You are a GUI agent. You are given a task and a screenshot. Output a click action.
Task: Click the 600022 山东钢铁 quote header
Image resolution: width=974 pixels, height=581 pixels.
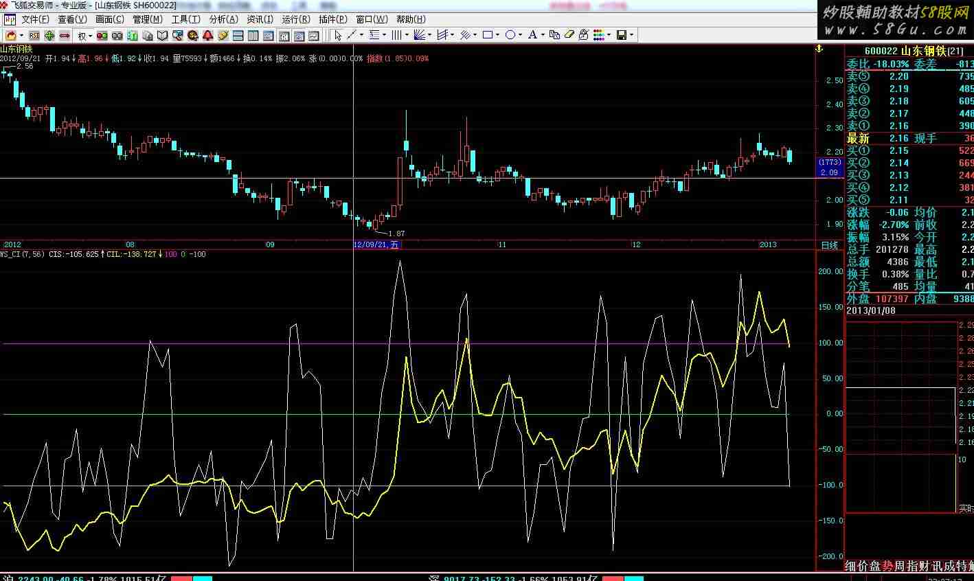[x=914, y=51]
